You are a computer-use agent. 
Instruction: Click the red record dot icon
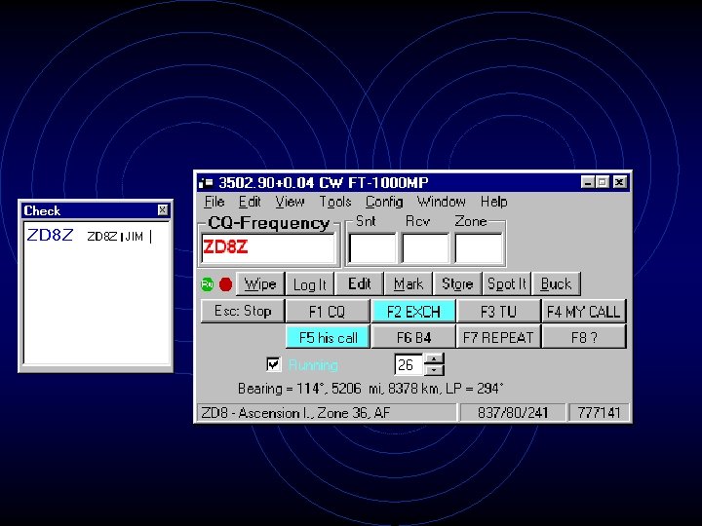coord(225,284)
